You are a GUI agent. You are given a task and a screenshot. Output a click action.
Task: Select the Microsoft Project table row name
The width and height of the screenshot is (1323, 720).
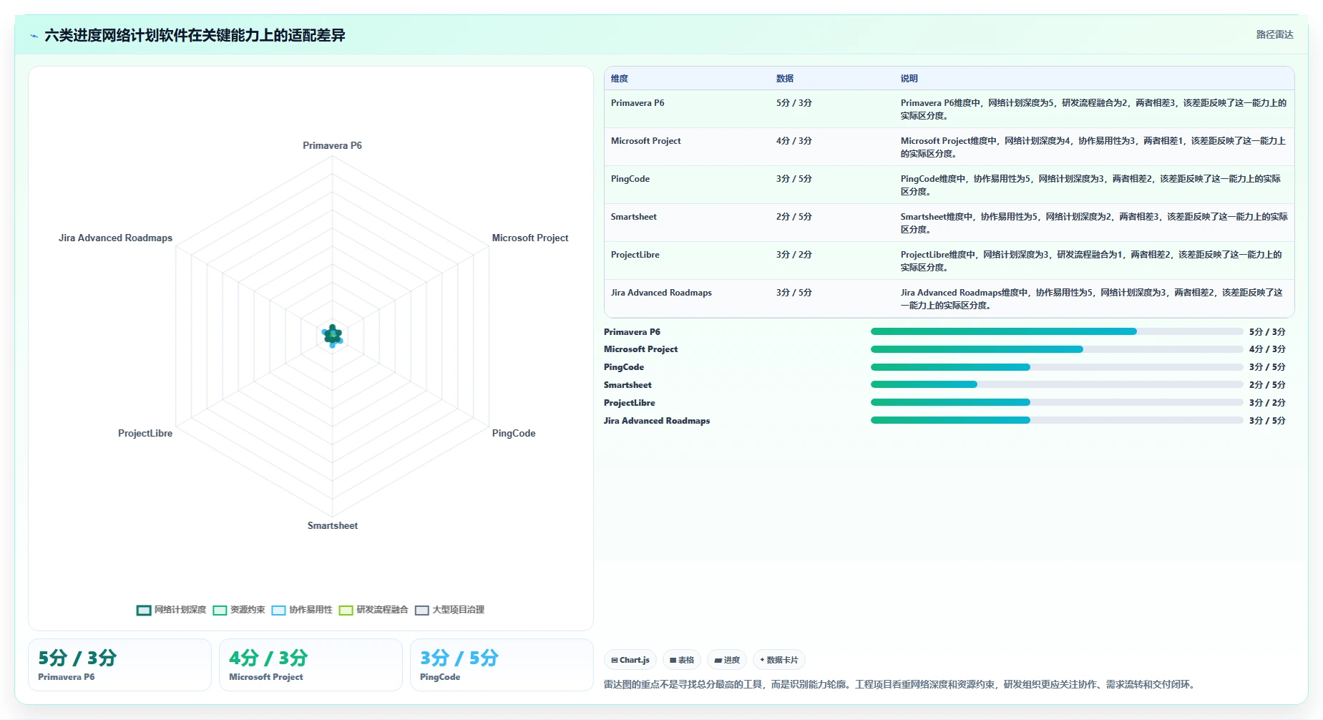[645, 141]
